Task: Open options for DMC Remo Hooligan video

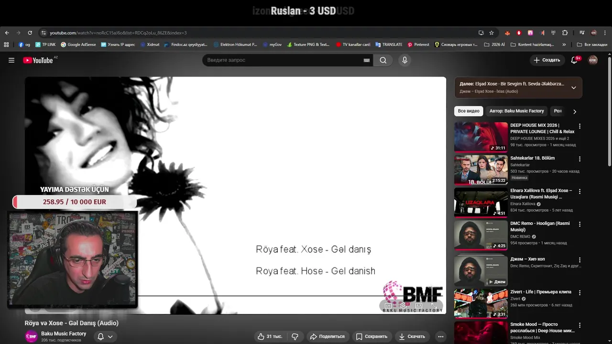Action: tap(579, 224)
